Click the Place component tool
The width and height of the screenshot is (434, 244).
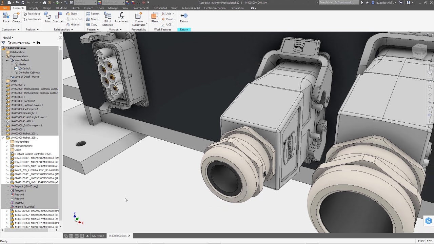[6, 18]
